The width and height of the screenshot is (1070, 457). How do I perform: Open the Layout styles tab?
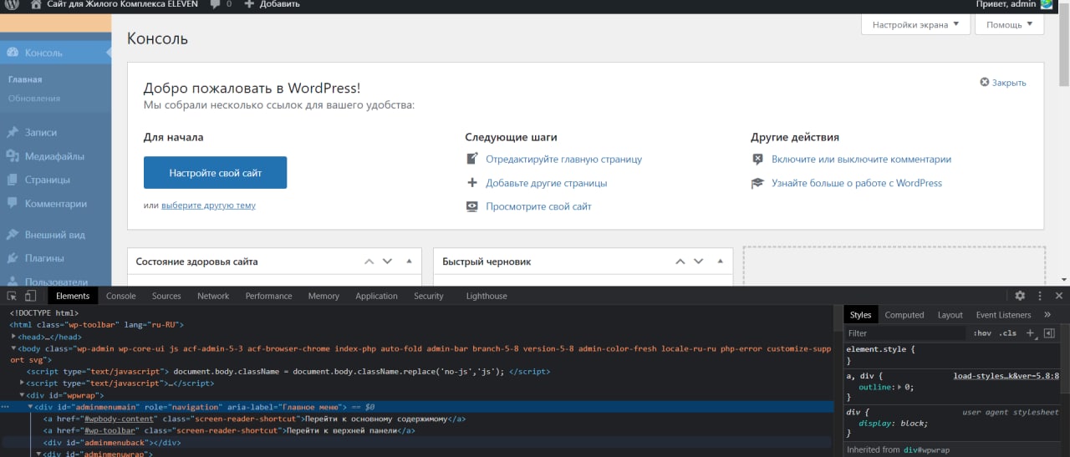coord(950,315)
